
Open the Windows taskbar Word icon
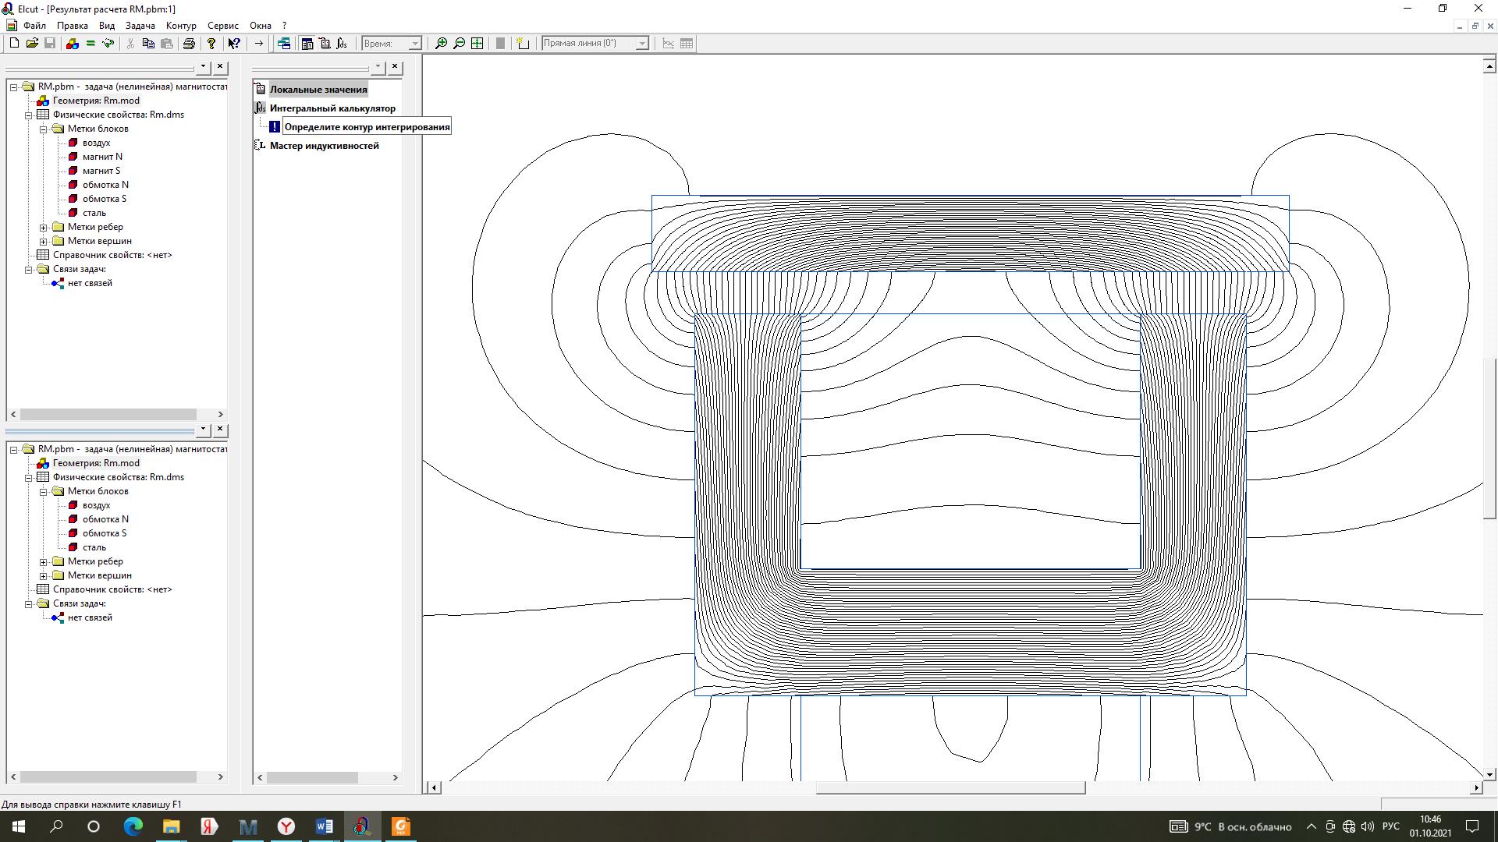324,826
